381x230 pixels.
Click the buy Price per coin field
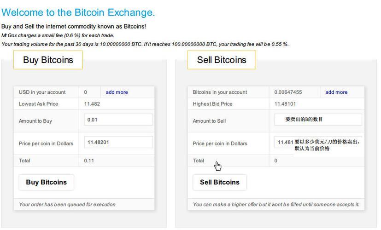tap(118, 142)
